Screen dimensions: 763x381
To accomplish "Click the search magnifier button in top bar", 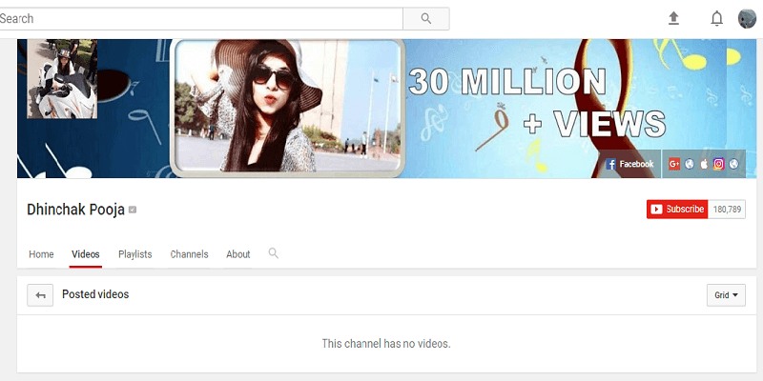I will (x=425, y=18).
